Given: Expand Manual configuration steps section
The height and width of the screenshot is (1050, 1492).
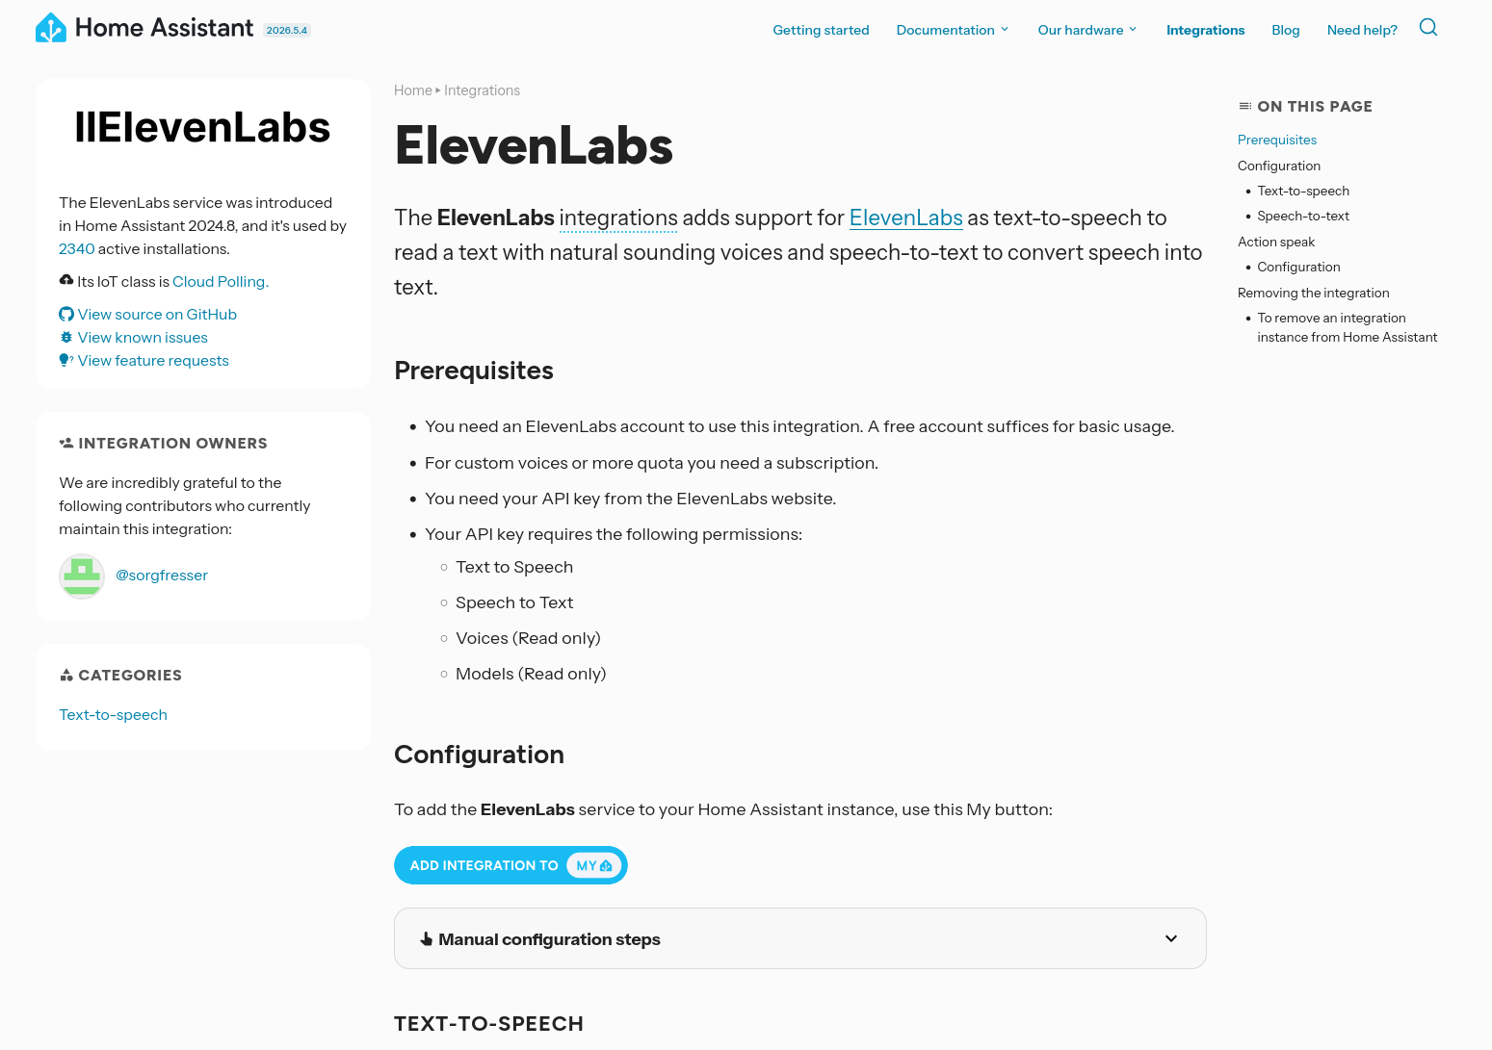Looking at the screenshot, I should (799, 938).
